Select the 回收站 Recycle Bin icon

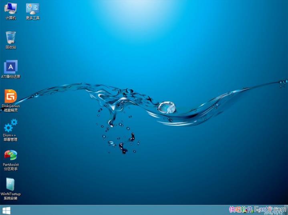tap(11, 38)
